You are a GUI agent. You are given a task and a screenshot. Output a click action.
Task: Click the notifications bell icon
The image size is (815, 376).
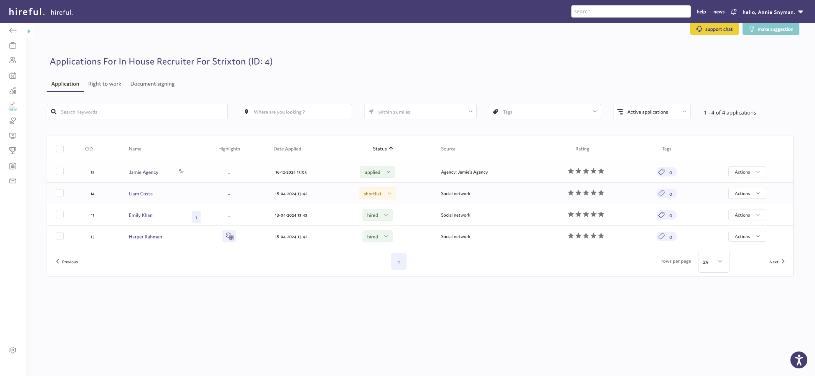point(733,12)
